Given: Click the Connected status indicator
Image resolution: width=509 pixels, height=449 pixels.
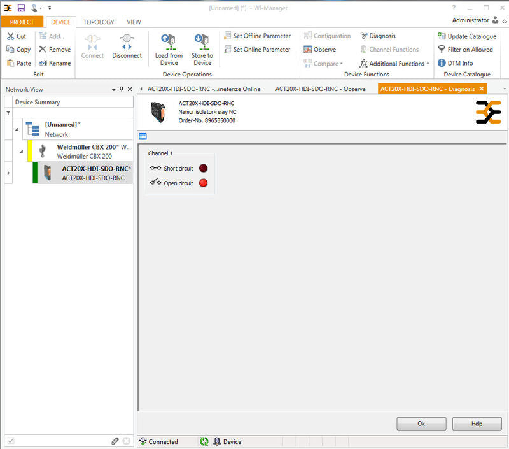Looking at the screenshot, I should pos(158,441).
